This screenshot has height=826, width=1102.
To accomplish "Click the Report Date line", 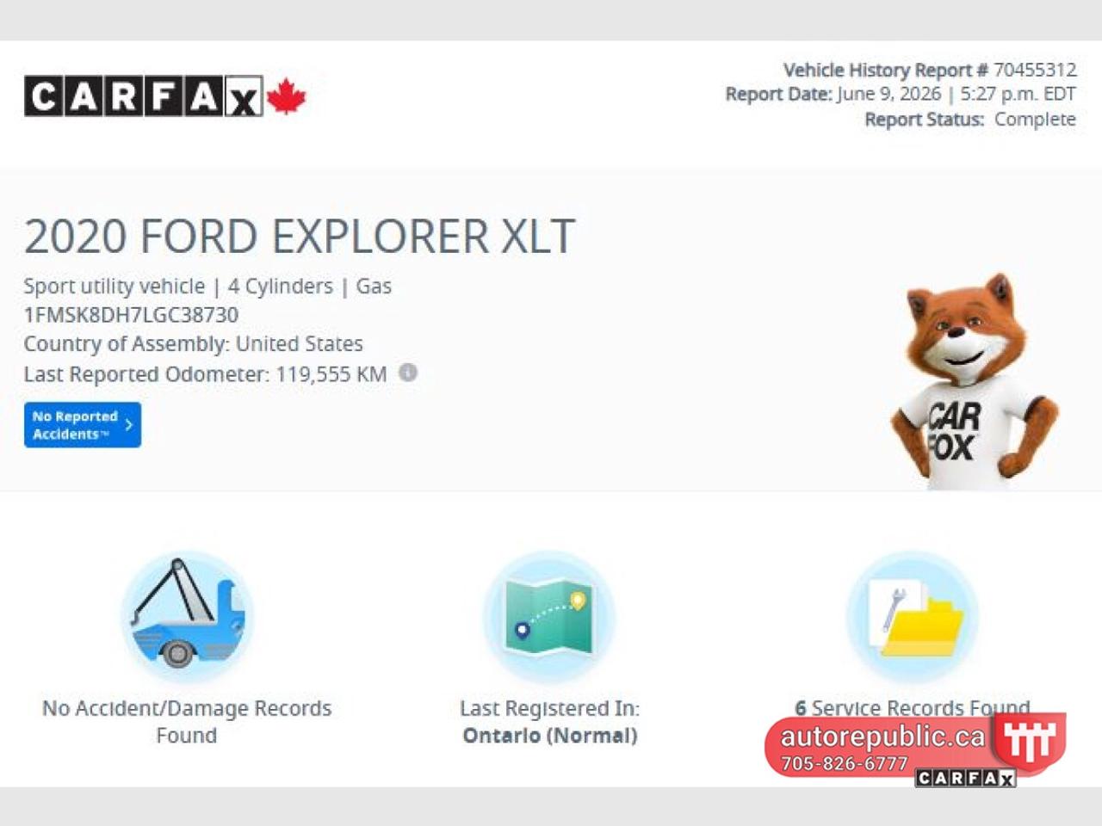I will [901, 94].
